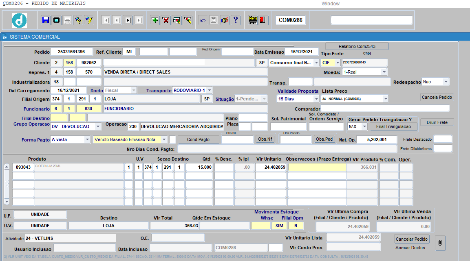
Task: Open the Situação '1-Pende...' dropdown
Action: point(264,99)
